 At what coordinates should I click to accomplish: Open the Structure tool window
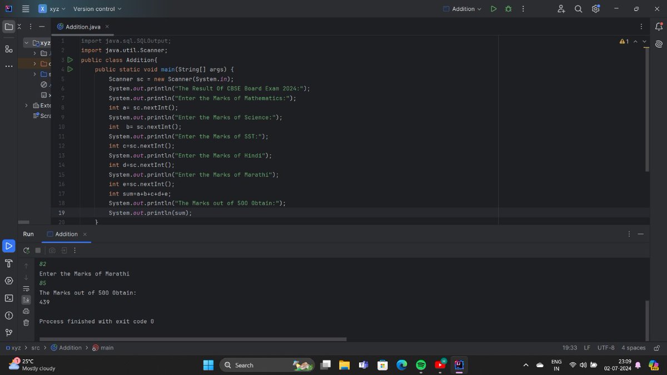[x=8, y=49]
